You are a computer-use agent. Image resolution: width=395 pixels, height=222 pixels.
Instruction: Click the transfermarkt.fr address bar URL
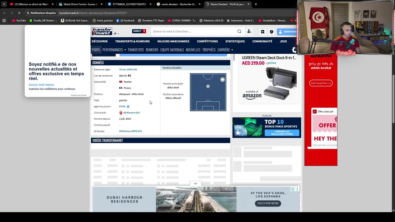click(93, 13)
